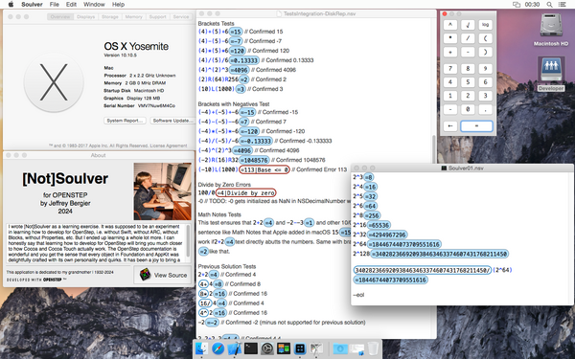Click the '16/' previous solution token

[x=205, y=303]
